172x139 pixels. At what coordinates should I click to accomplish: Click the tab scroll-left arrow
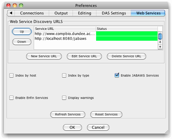pos(11,13)
